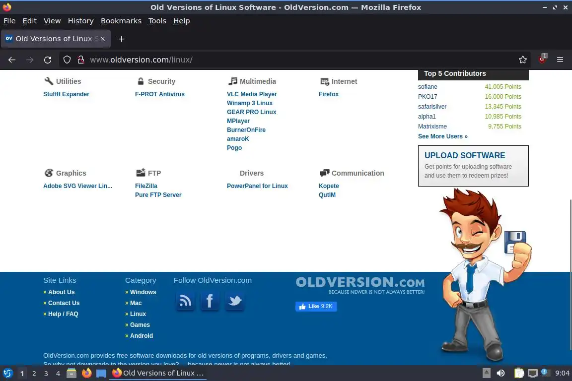This screenshot has width=572, height=381.
Task: Open the View menu
Action: pyautogui.click(x=52, y=21)
